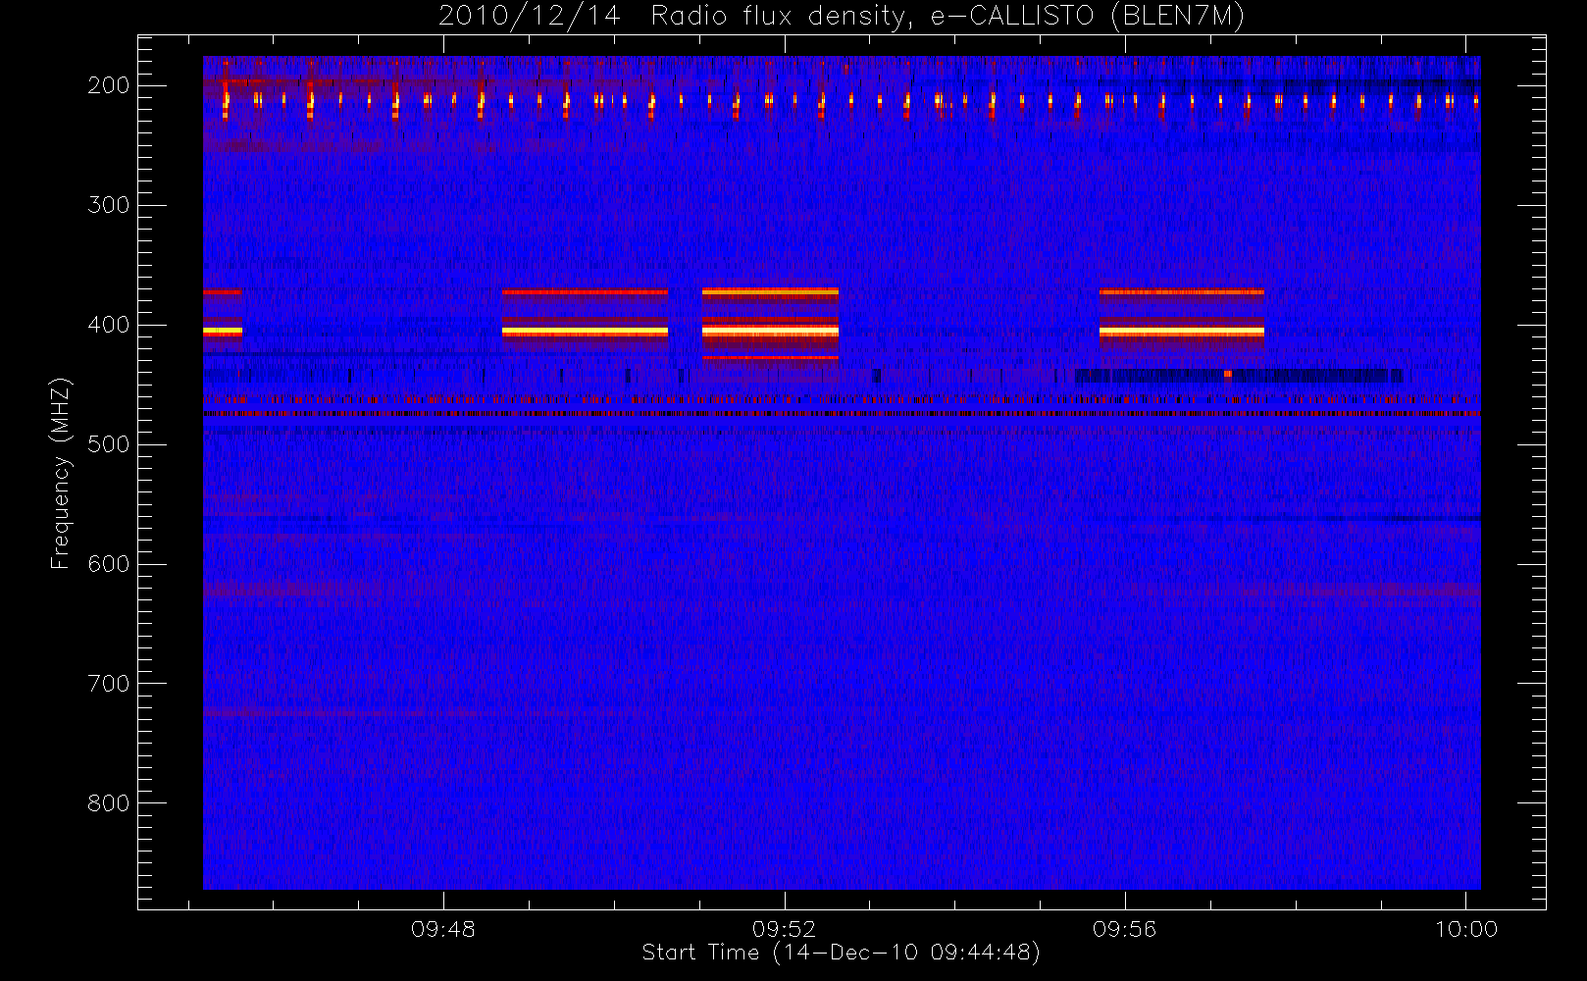Click the 500 frequency tick label
The height and width of the screenshot is (981, 1587).
coord(109,444)
